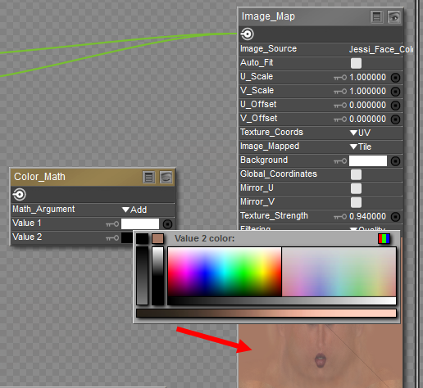Enable the Global_Coordinates checkbox

(356, 174)
